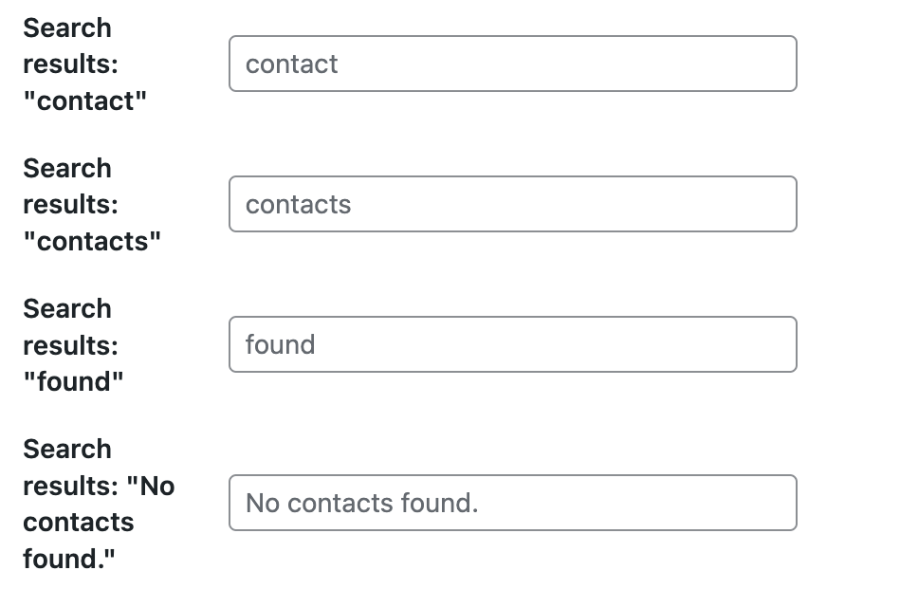This screenshot has width=900, height=589.
Task: Select the input field showing "found"
Action: pyautogui.click(x=512, y=344)
